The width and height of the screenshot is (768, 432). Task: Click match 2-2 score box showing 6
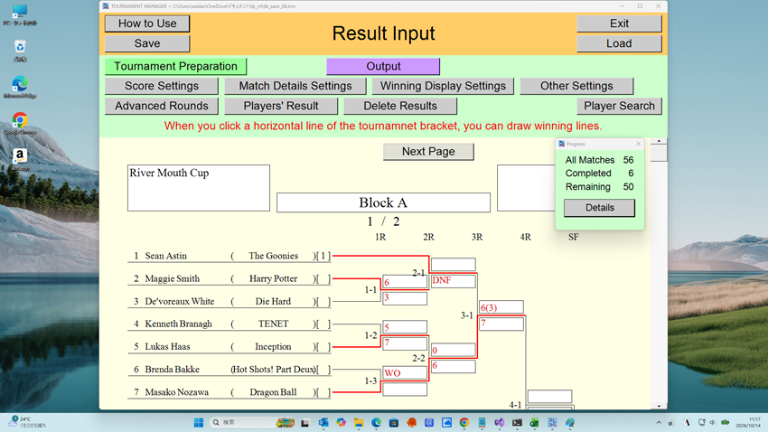click(x=453, y=366)
